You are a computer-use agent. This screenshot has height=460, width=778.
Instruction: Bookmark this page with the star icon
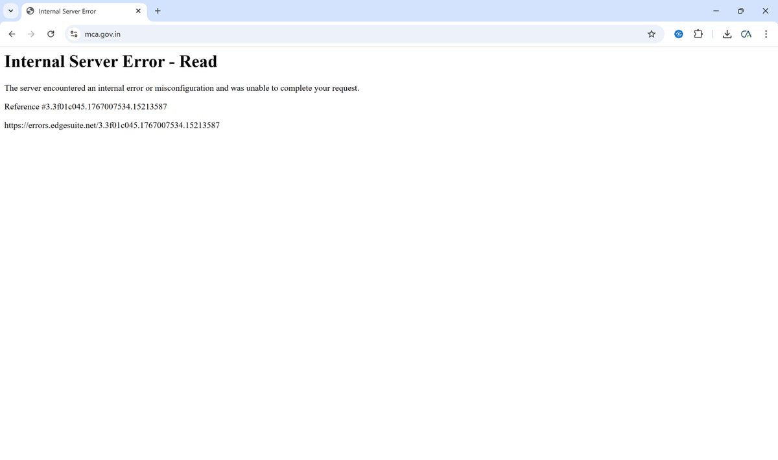[652, 34]
